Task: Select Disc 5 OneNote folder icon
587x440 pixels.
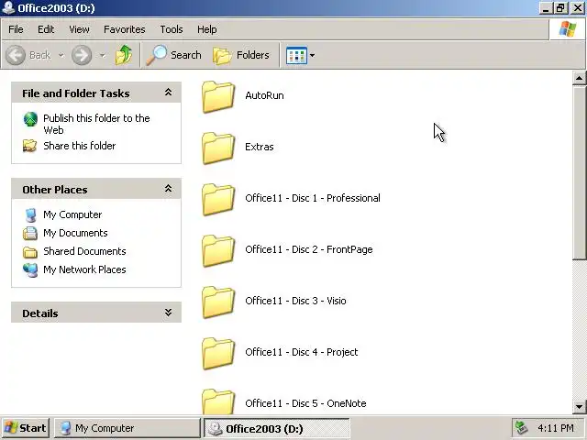Action: coord(218,401)
